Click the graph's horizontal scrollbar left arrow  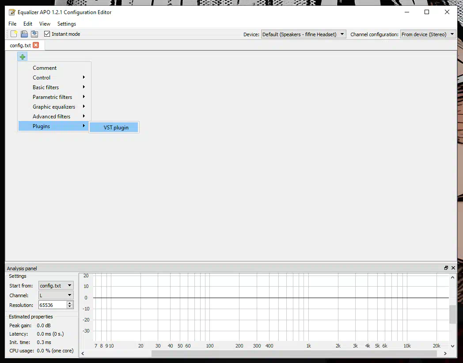coord(83,353)
